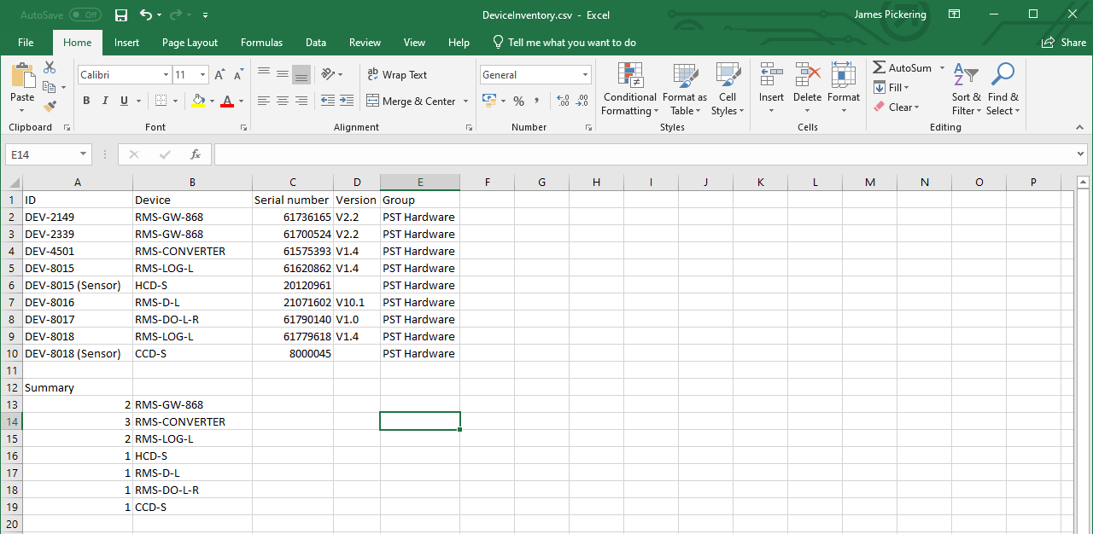Toggle Underline formatting
1093x534 pixels.
coord(125,101)
